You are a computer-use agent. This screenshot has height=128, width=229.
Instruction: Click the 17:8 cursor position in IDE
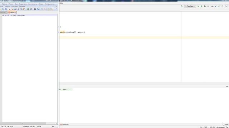(201, 127)
